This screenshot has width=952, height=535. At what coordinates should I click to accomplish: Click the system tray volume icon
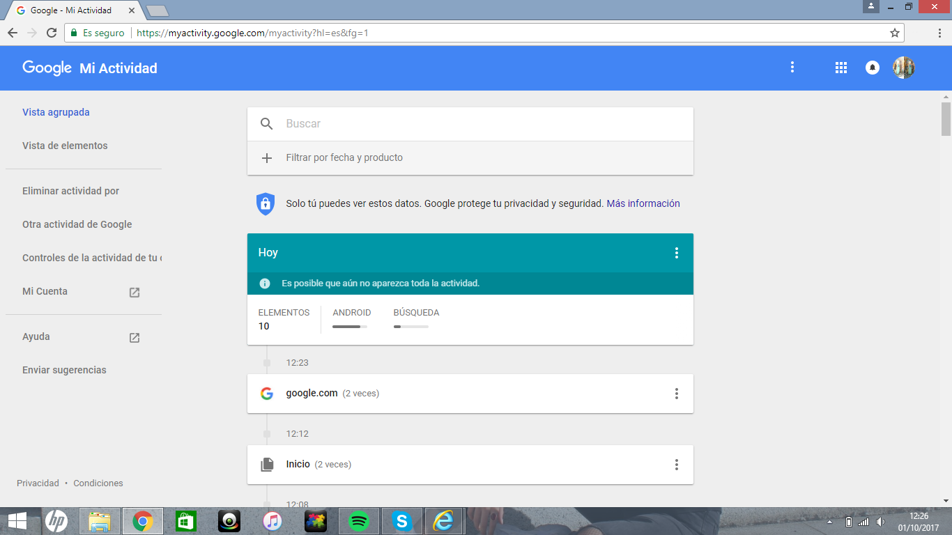(x=881, y=522)
